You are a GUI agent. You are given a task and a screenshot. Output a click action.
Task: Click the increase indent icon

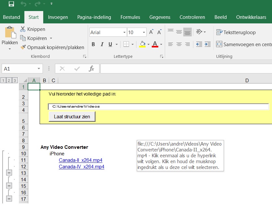point(208,44)
